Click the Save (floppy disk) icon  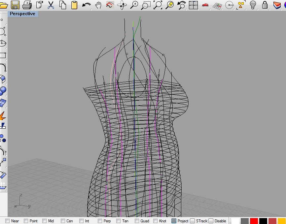pyautogui.click(x=15, y=5)
